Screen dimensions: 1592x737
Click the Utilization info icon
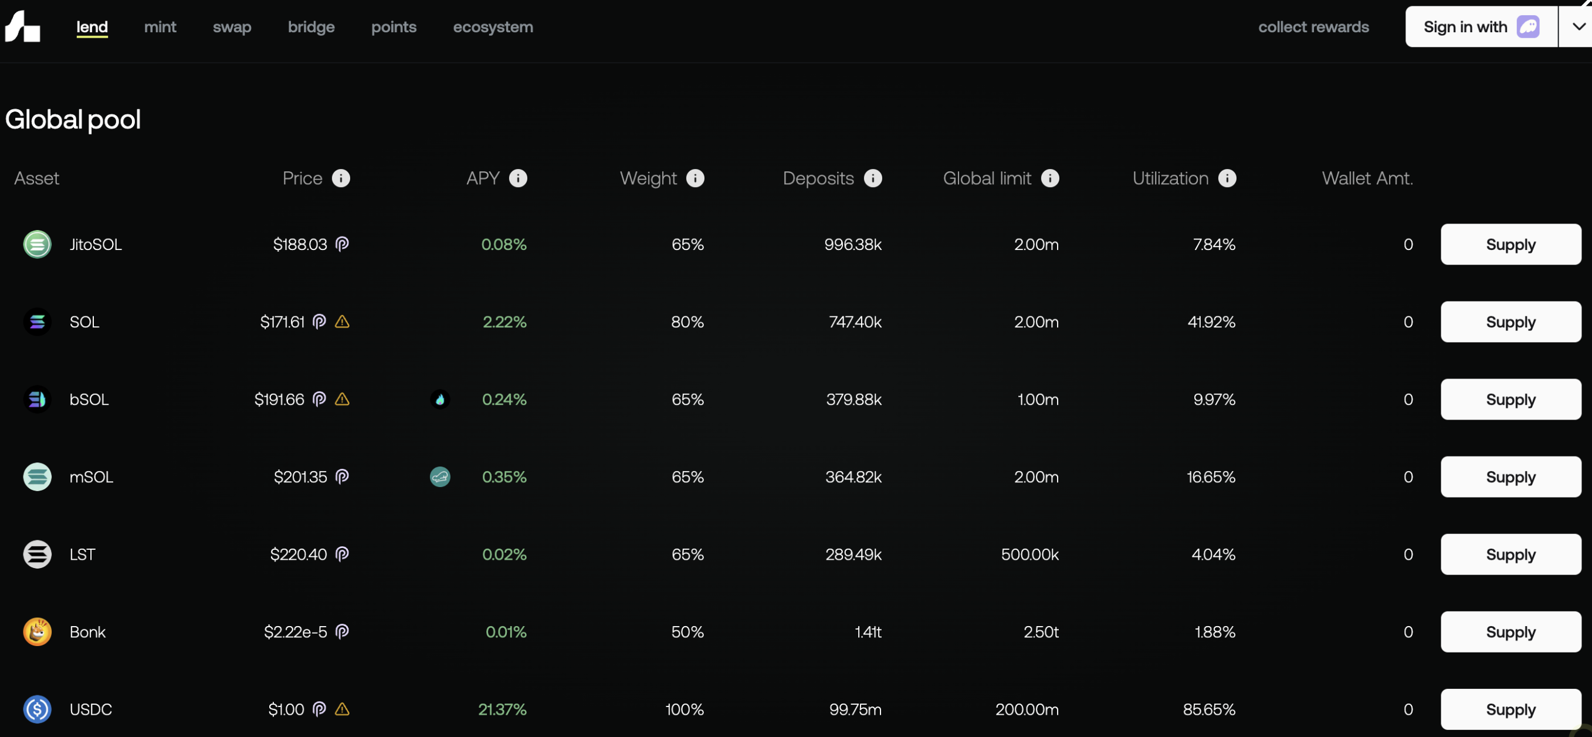[x=1227, y=178]
